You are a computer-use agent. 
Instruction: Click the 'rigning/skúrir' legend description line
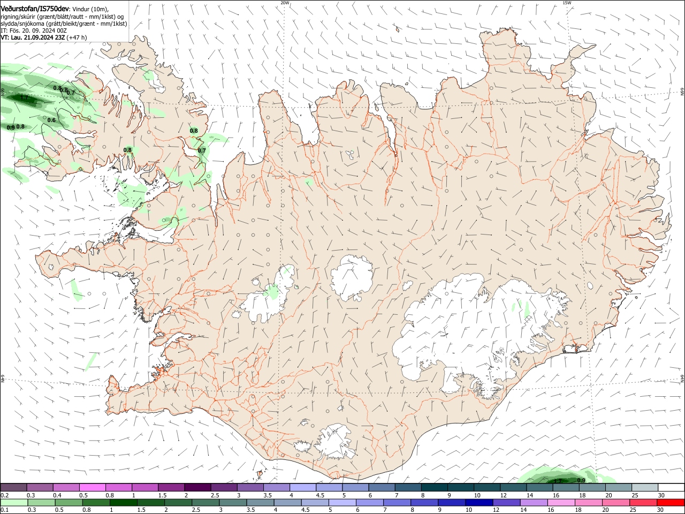tap(62, 17)
